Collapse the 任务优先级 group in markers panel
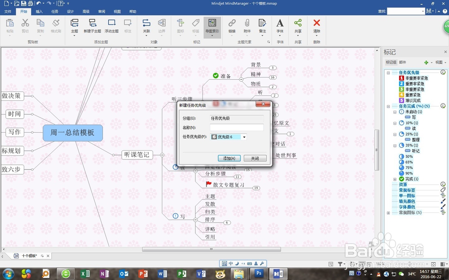Screen dimensions: 449x280 point(388,73)
